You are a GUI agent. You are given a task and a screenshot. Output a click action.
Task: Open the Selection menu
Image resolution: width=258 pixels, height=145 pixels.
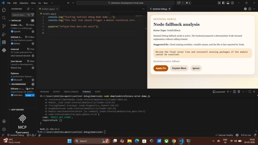(24, 3)
